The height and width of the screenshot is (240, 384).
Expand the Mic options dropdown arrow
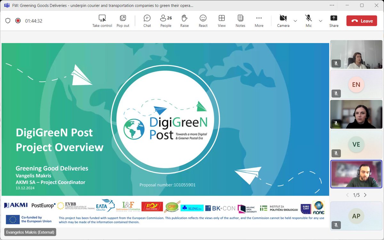(x=320, y=21)
